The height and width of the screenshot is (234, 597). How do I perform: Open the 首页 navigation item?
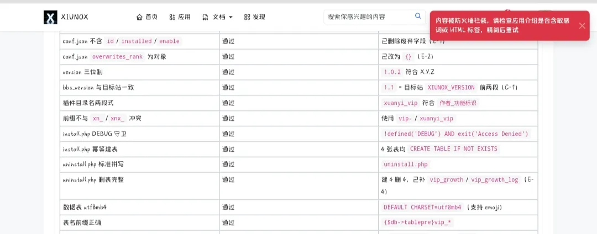pyautogui.click(x=147, y=17)
